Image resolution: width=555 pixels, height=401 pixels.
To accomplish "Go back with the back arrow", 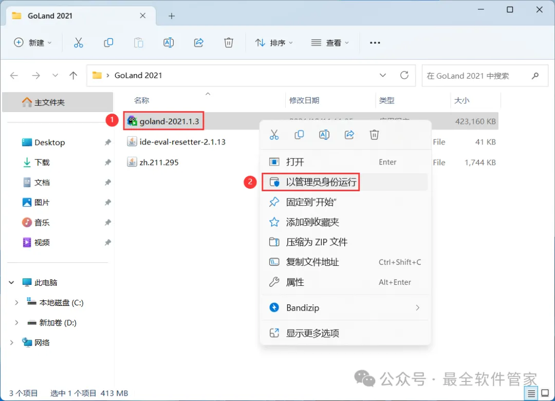I will pos(14,76).
